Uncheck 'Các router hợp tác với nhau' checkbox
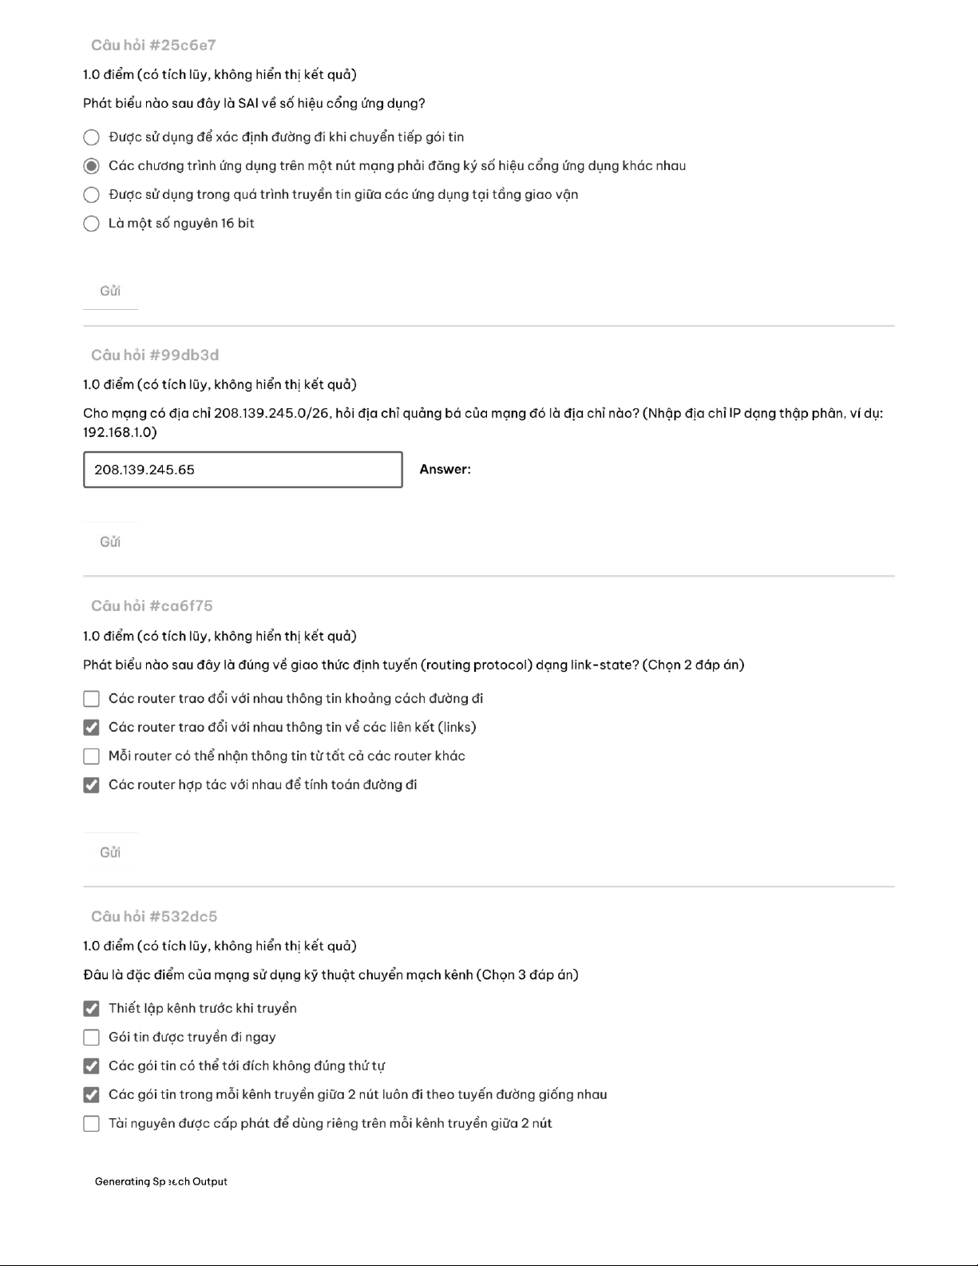 (x=92, y=785)
